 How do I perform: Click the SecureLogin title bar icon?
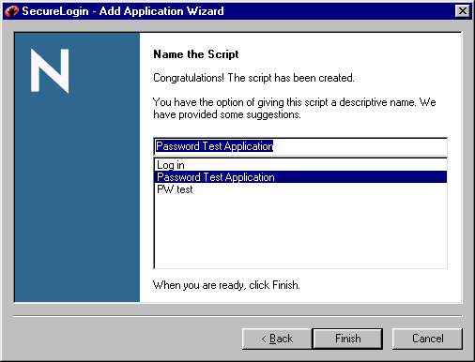click(x=11, y=11)
